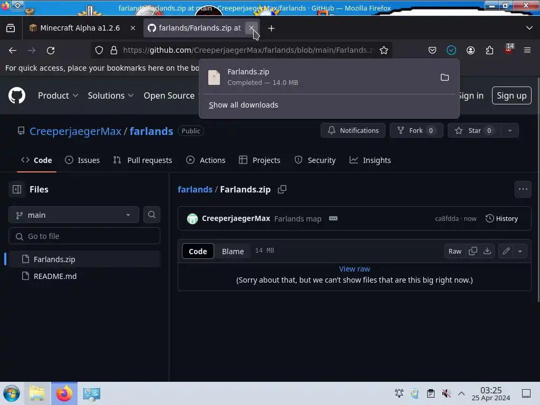The width and height of the screenshot is (540, 405).
Task: Open the Projects tab
Action: pos(259,160)
